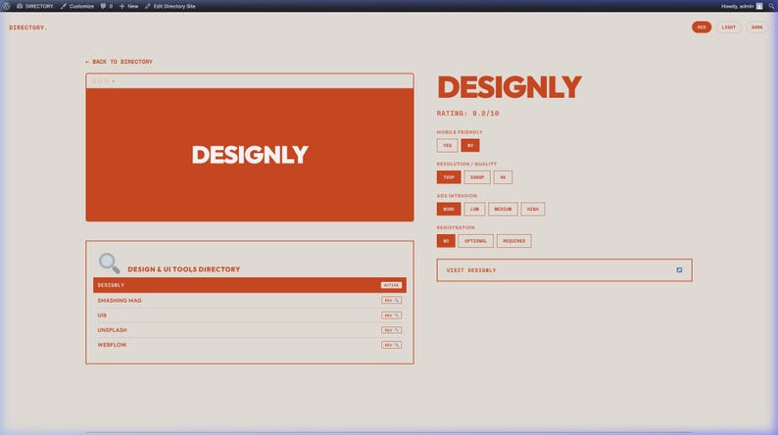Select HIGH under Ads Intrusion
Image resolution: width=778 pixels, height=435 pixels.
532,209
